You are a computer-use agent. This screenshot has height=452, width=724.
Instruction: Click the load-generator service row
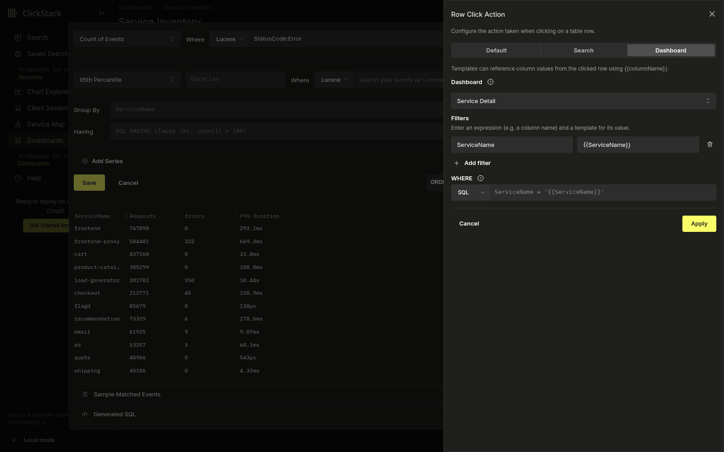tap(258, 280)
